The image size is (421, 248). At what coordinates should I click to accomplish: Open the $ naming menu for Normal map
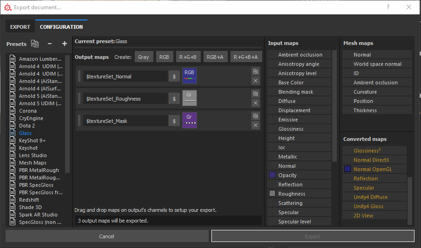(x=174, y=76)
